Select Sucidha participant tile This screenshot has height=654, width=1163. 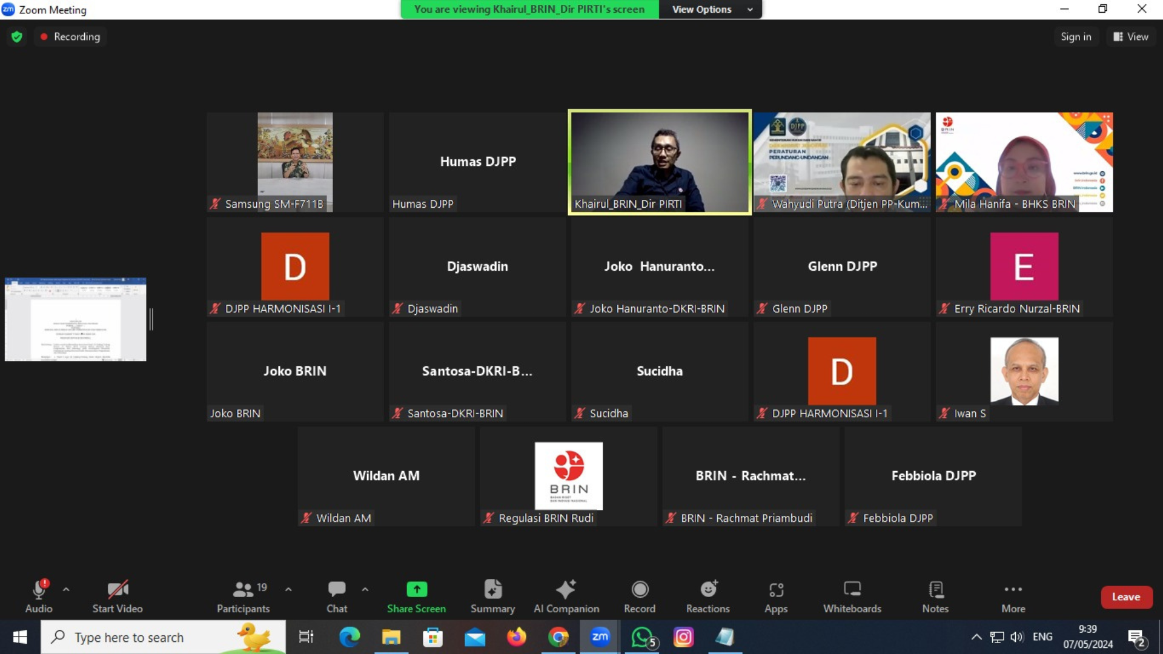click(x=660, y=371)
